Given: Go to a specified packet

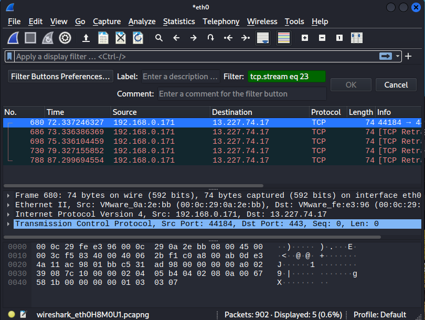Looking at the screenshot, I should 210,38.
